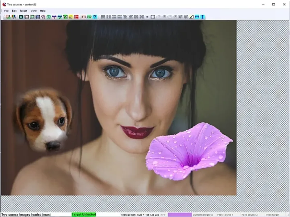Viewport: 290px width, 217px height.
Task: Click the green 1>2 copy icon
Action: [x=89, y=17]
